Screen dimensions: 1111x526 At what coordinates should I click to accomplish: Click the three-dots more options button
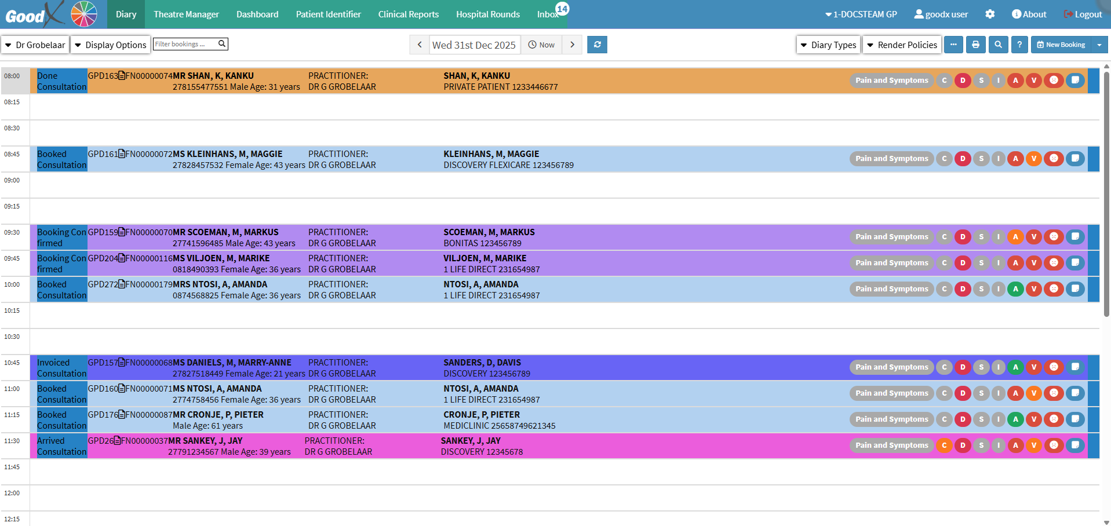[953, 45]
